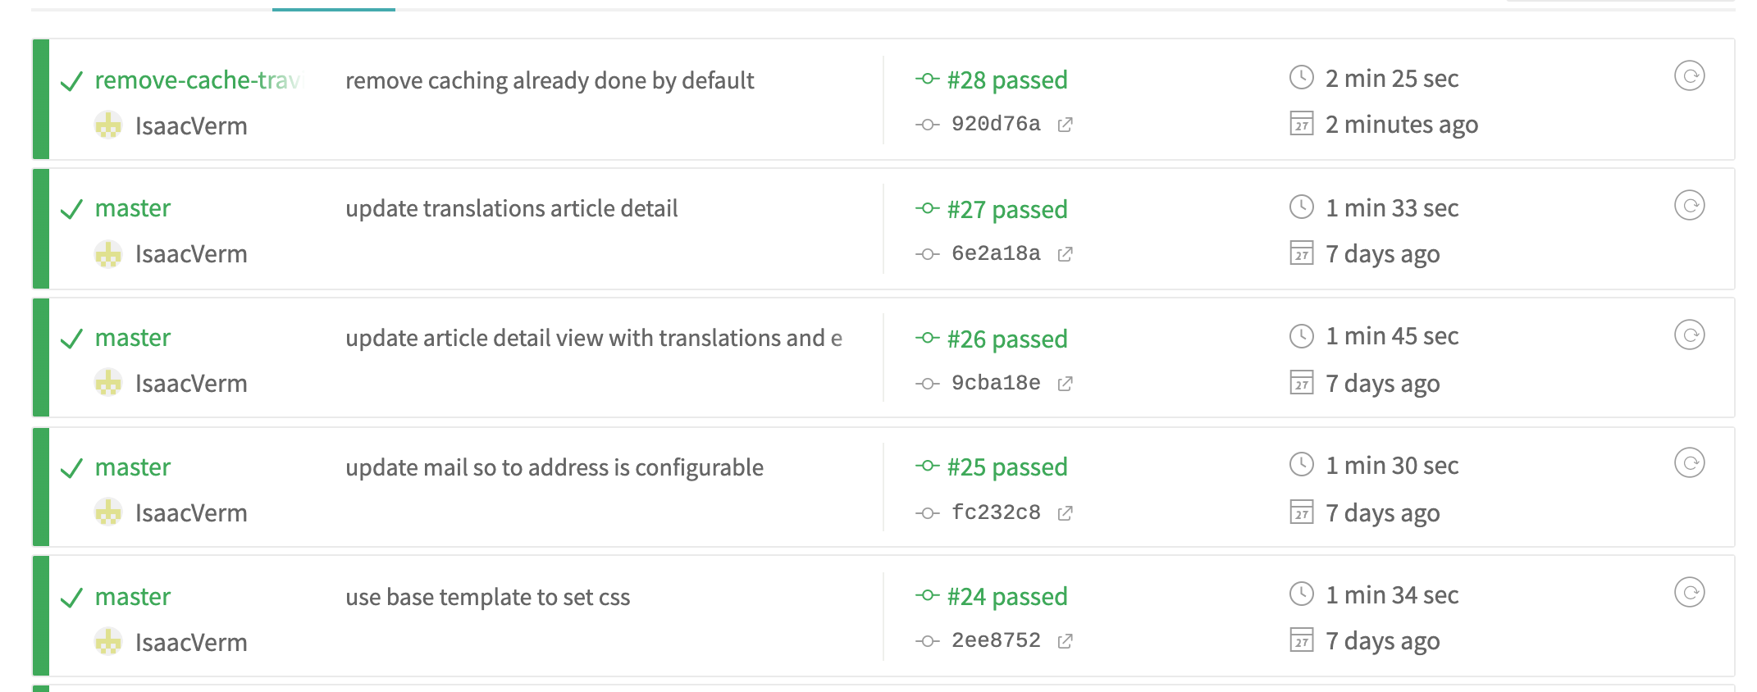Restart build #25 with the circular arrow icon
Viewport: 1757px width, 692px height.
[1689, 463]
